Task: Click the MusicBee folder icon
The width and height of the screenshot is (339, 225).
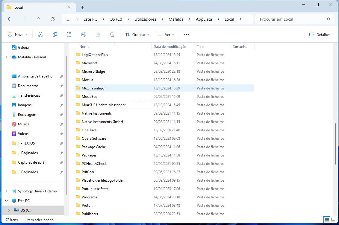Action: click(x=78, y=97)
